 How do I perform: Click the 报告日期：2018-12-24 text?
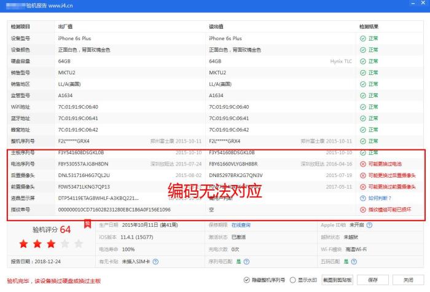pos(36,261)
